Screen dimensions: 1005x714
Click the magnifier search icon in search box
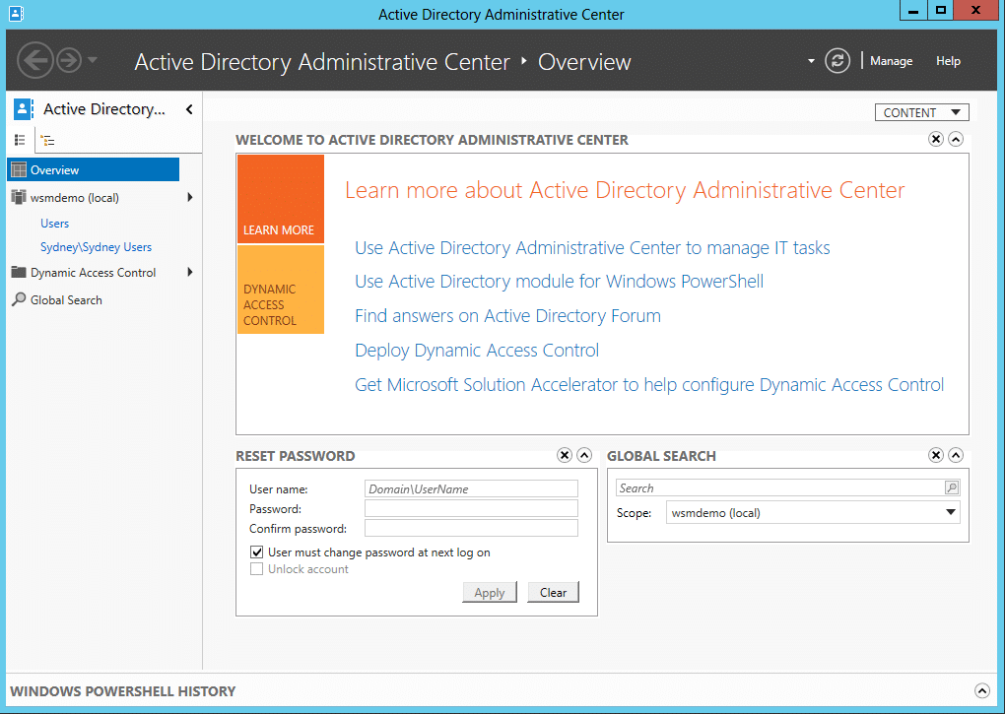952,487
